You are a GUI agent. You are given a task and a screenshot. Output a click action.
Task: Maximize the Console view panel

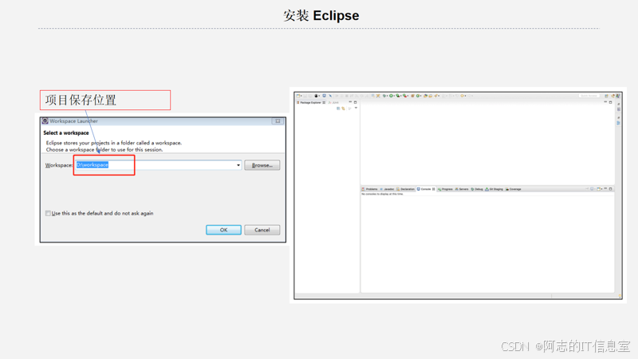point(610,189)
